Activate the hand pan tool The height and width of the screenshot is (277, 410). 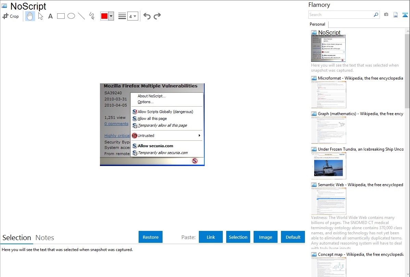tap(30, 16)
